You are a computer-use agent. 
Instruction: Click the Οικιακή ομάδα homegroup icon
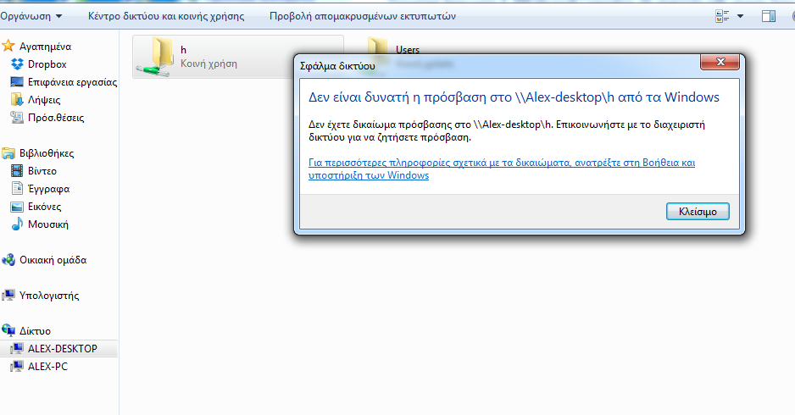tap(8, 260)
